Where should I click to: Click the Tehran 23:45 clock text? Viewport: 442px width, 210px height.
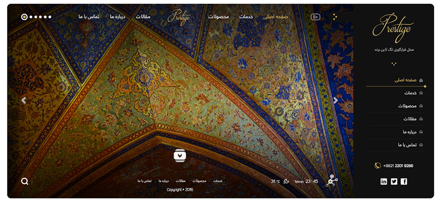(x=306, y=181)
